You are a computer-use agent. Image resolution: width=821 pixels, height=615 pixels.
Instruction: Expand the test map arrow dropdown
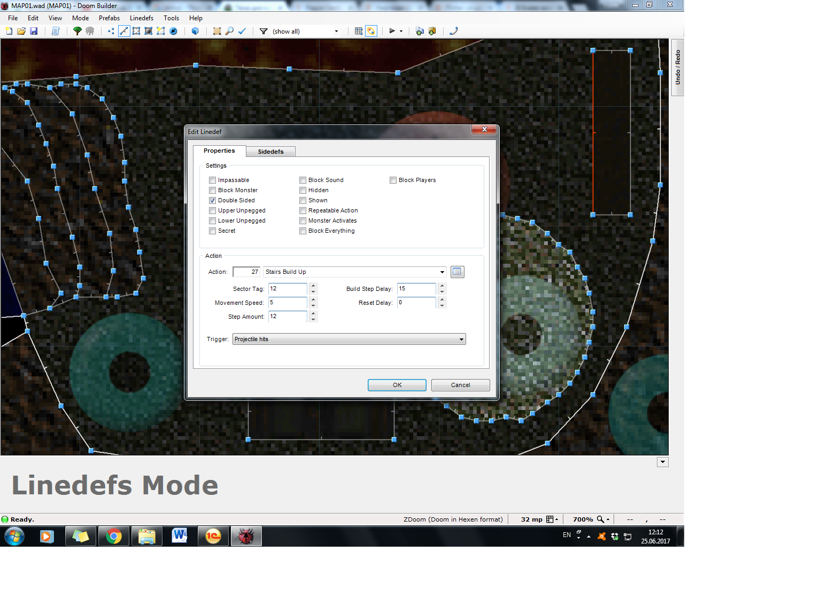tap(401, 31)
